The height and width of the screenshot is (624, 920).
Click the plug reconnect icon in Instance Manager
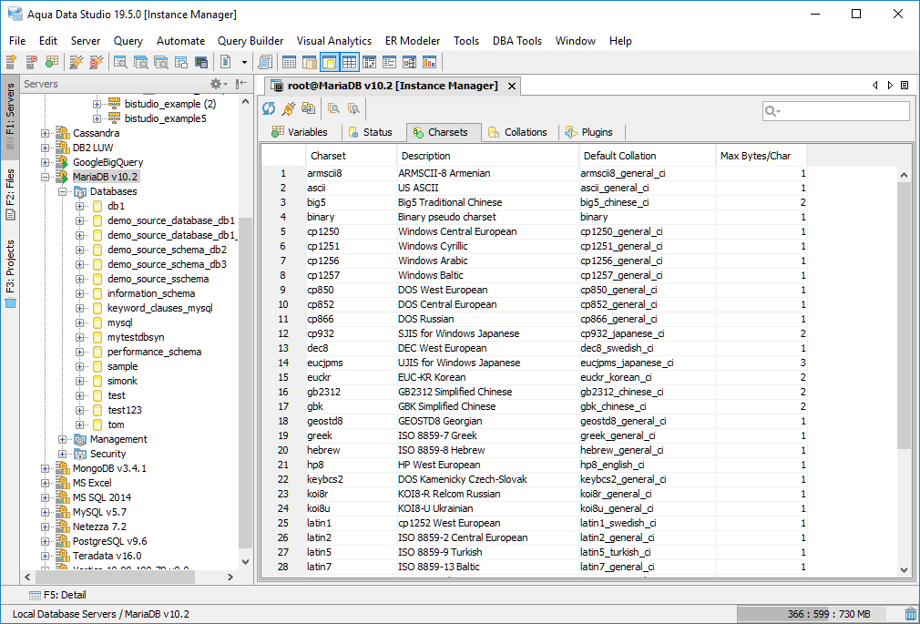(x=289, y=108)
